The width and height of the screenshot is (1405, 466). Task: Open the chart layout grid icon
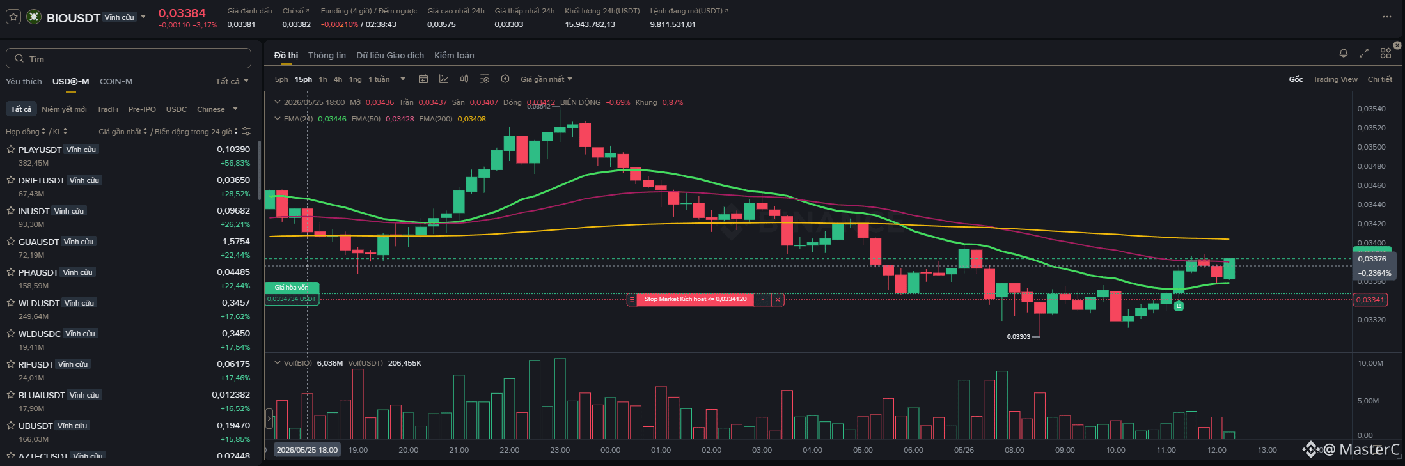[x=1385, y=53]
